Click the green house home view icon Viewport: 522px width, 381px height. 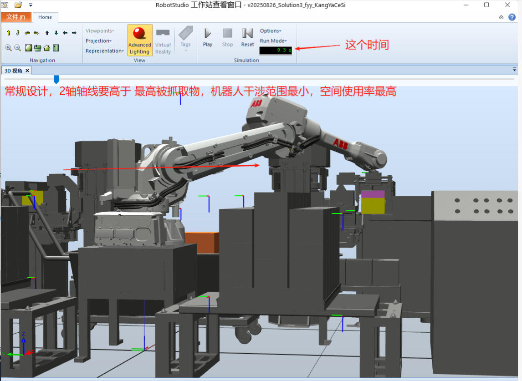(46, 48)
